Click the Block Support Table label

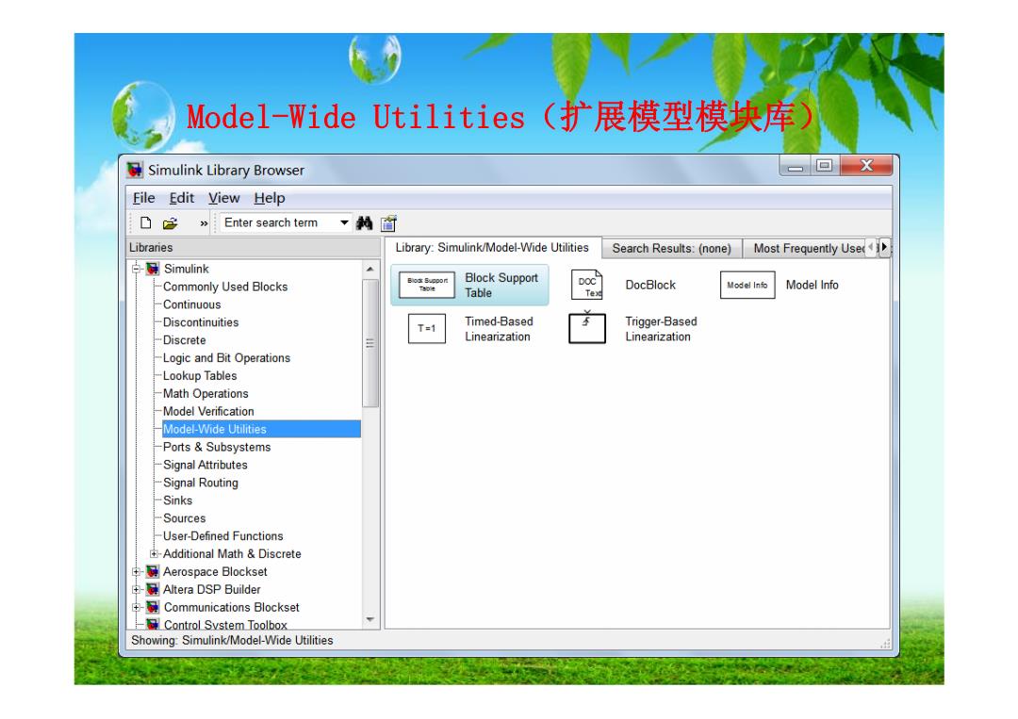[501, 286]
